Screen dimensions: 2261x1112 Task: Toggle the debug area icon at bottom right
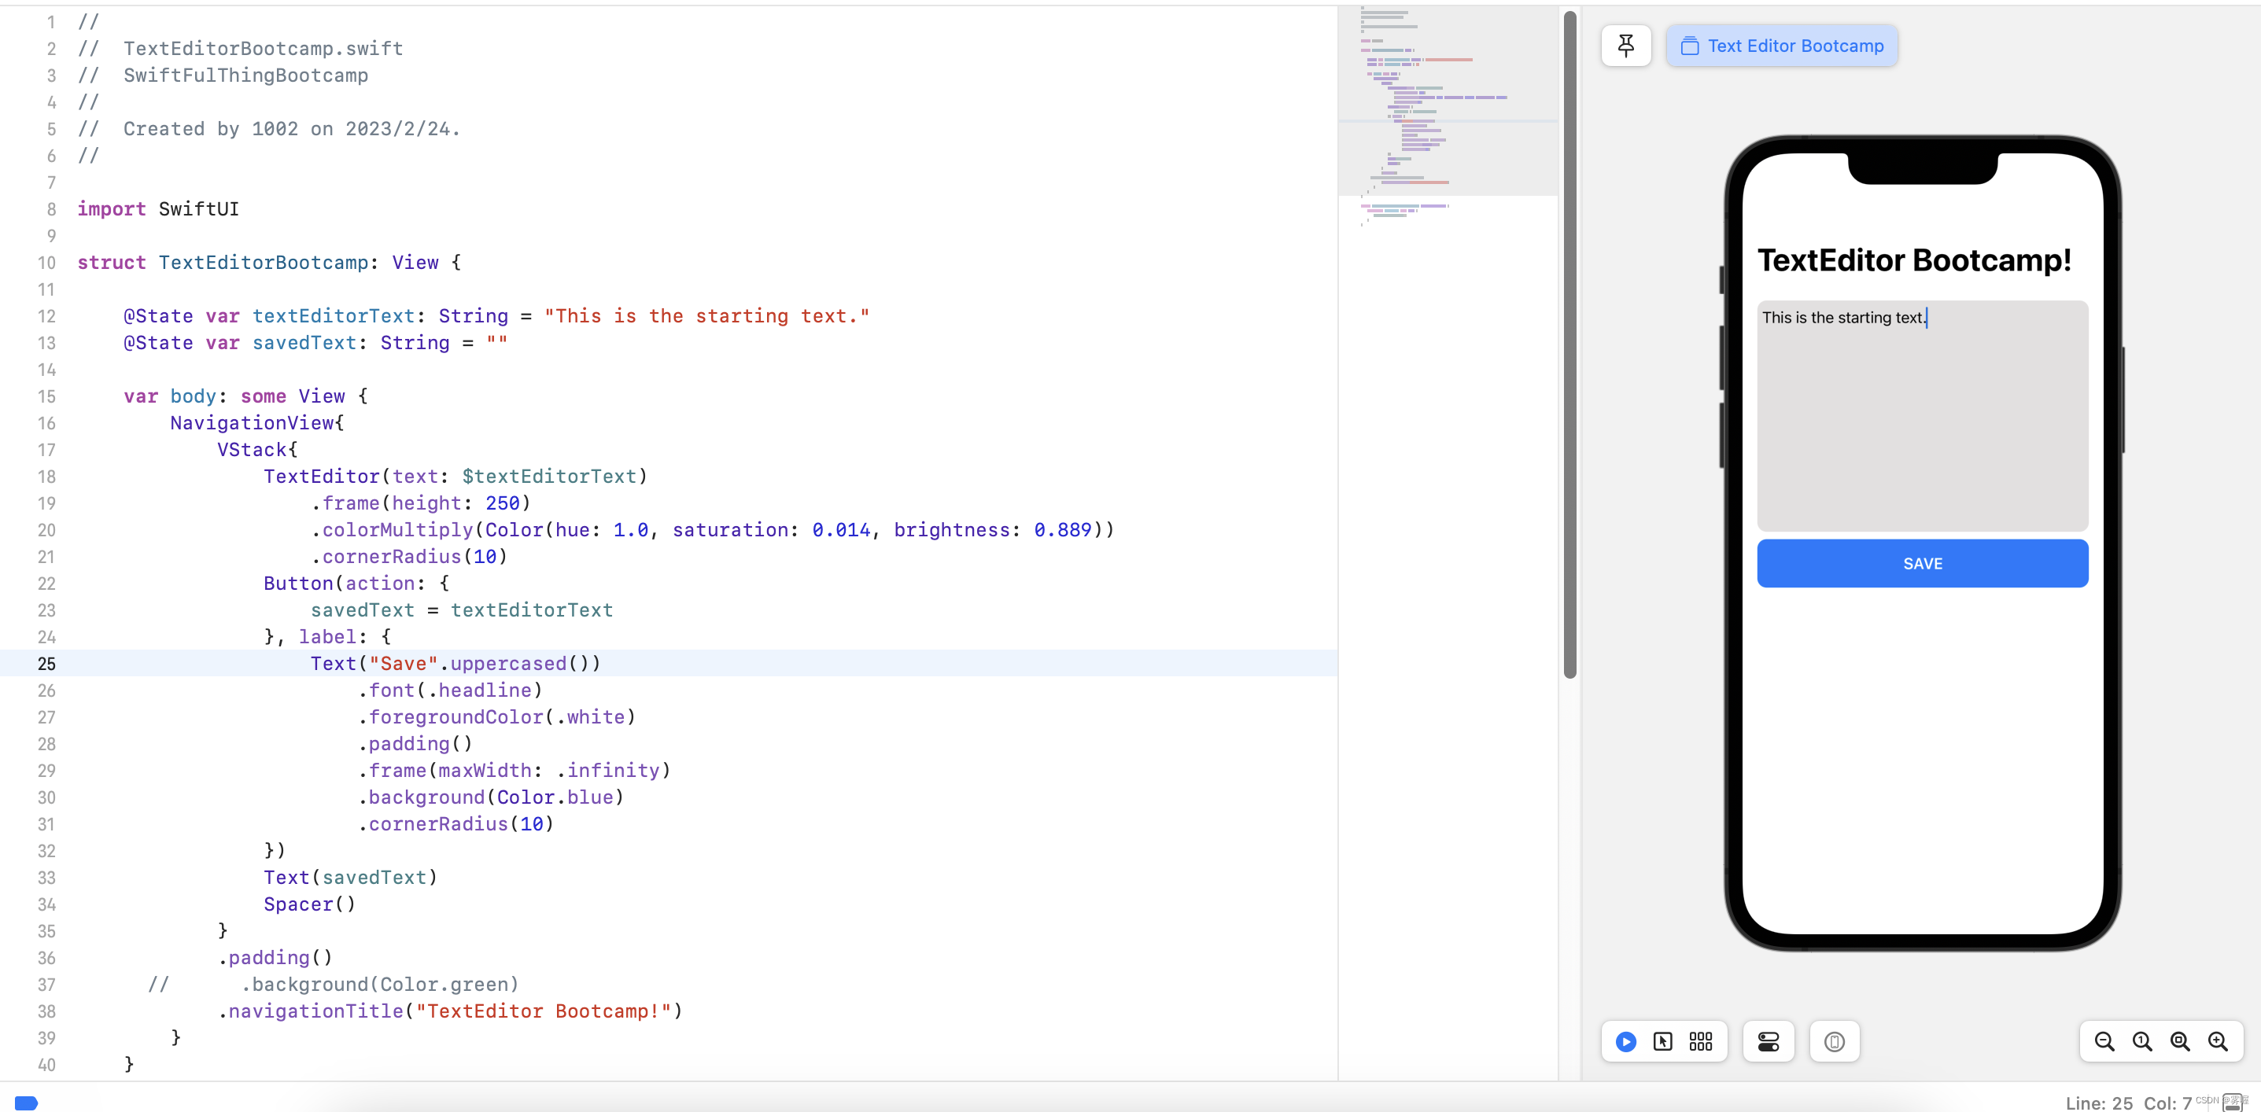(x=2233, y=1103)
